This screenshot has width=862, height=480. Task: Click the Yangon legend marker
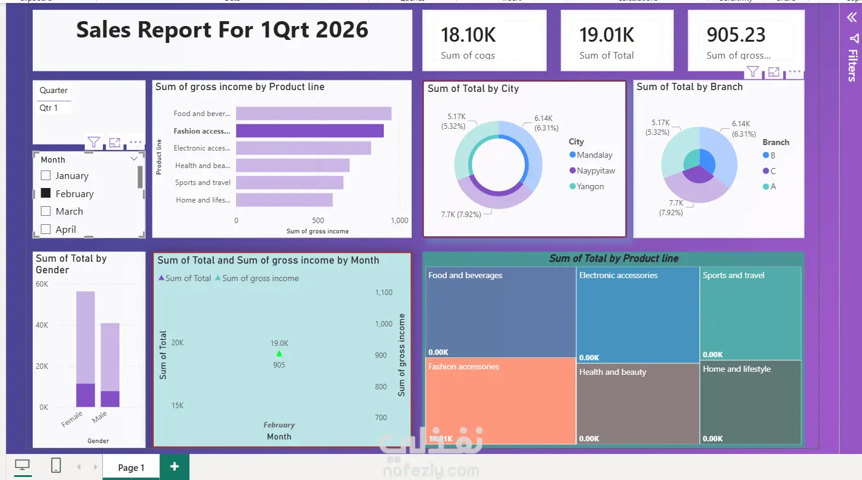tap(573, 186)
